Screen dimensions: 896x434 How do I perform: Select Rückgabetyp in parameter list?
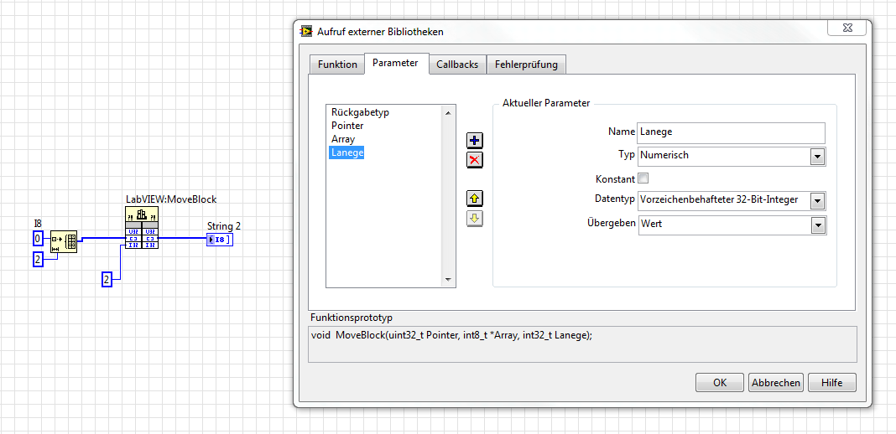(360, 112)
